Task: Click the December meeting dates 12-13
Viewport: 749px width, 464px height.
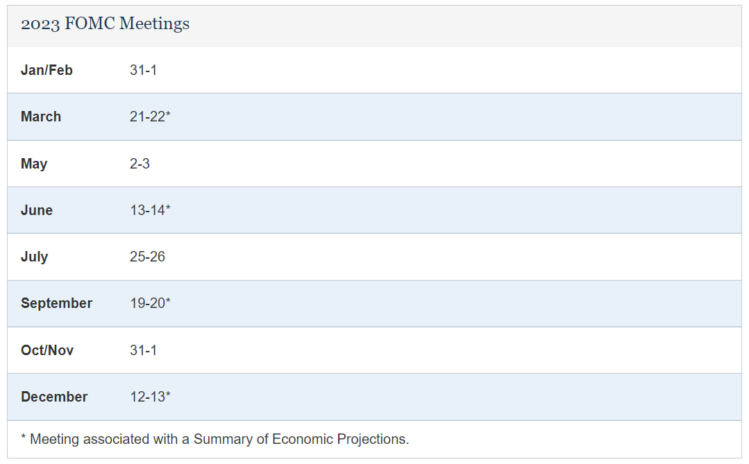Action: pos(147,397)
